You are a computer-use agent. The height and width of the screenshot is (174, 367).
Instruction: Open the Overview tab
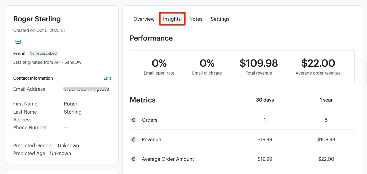tap(144, 19)
